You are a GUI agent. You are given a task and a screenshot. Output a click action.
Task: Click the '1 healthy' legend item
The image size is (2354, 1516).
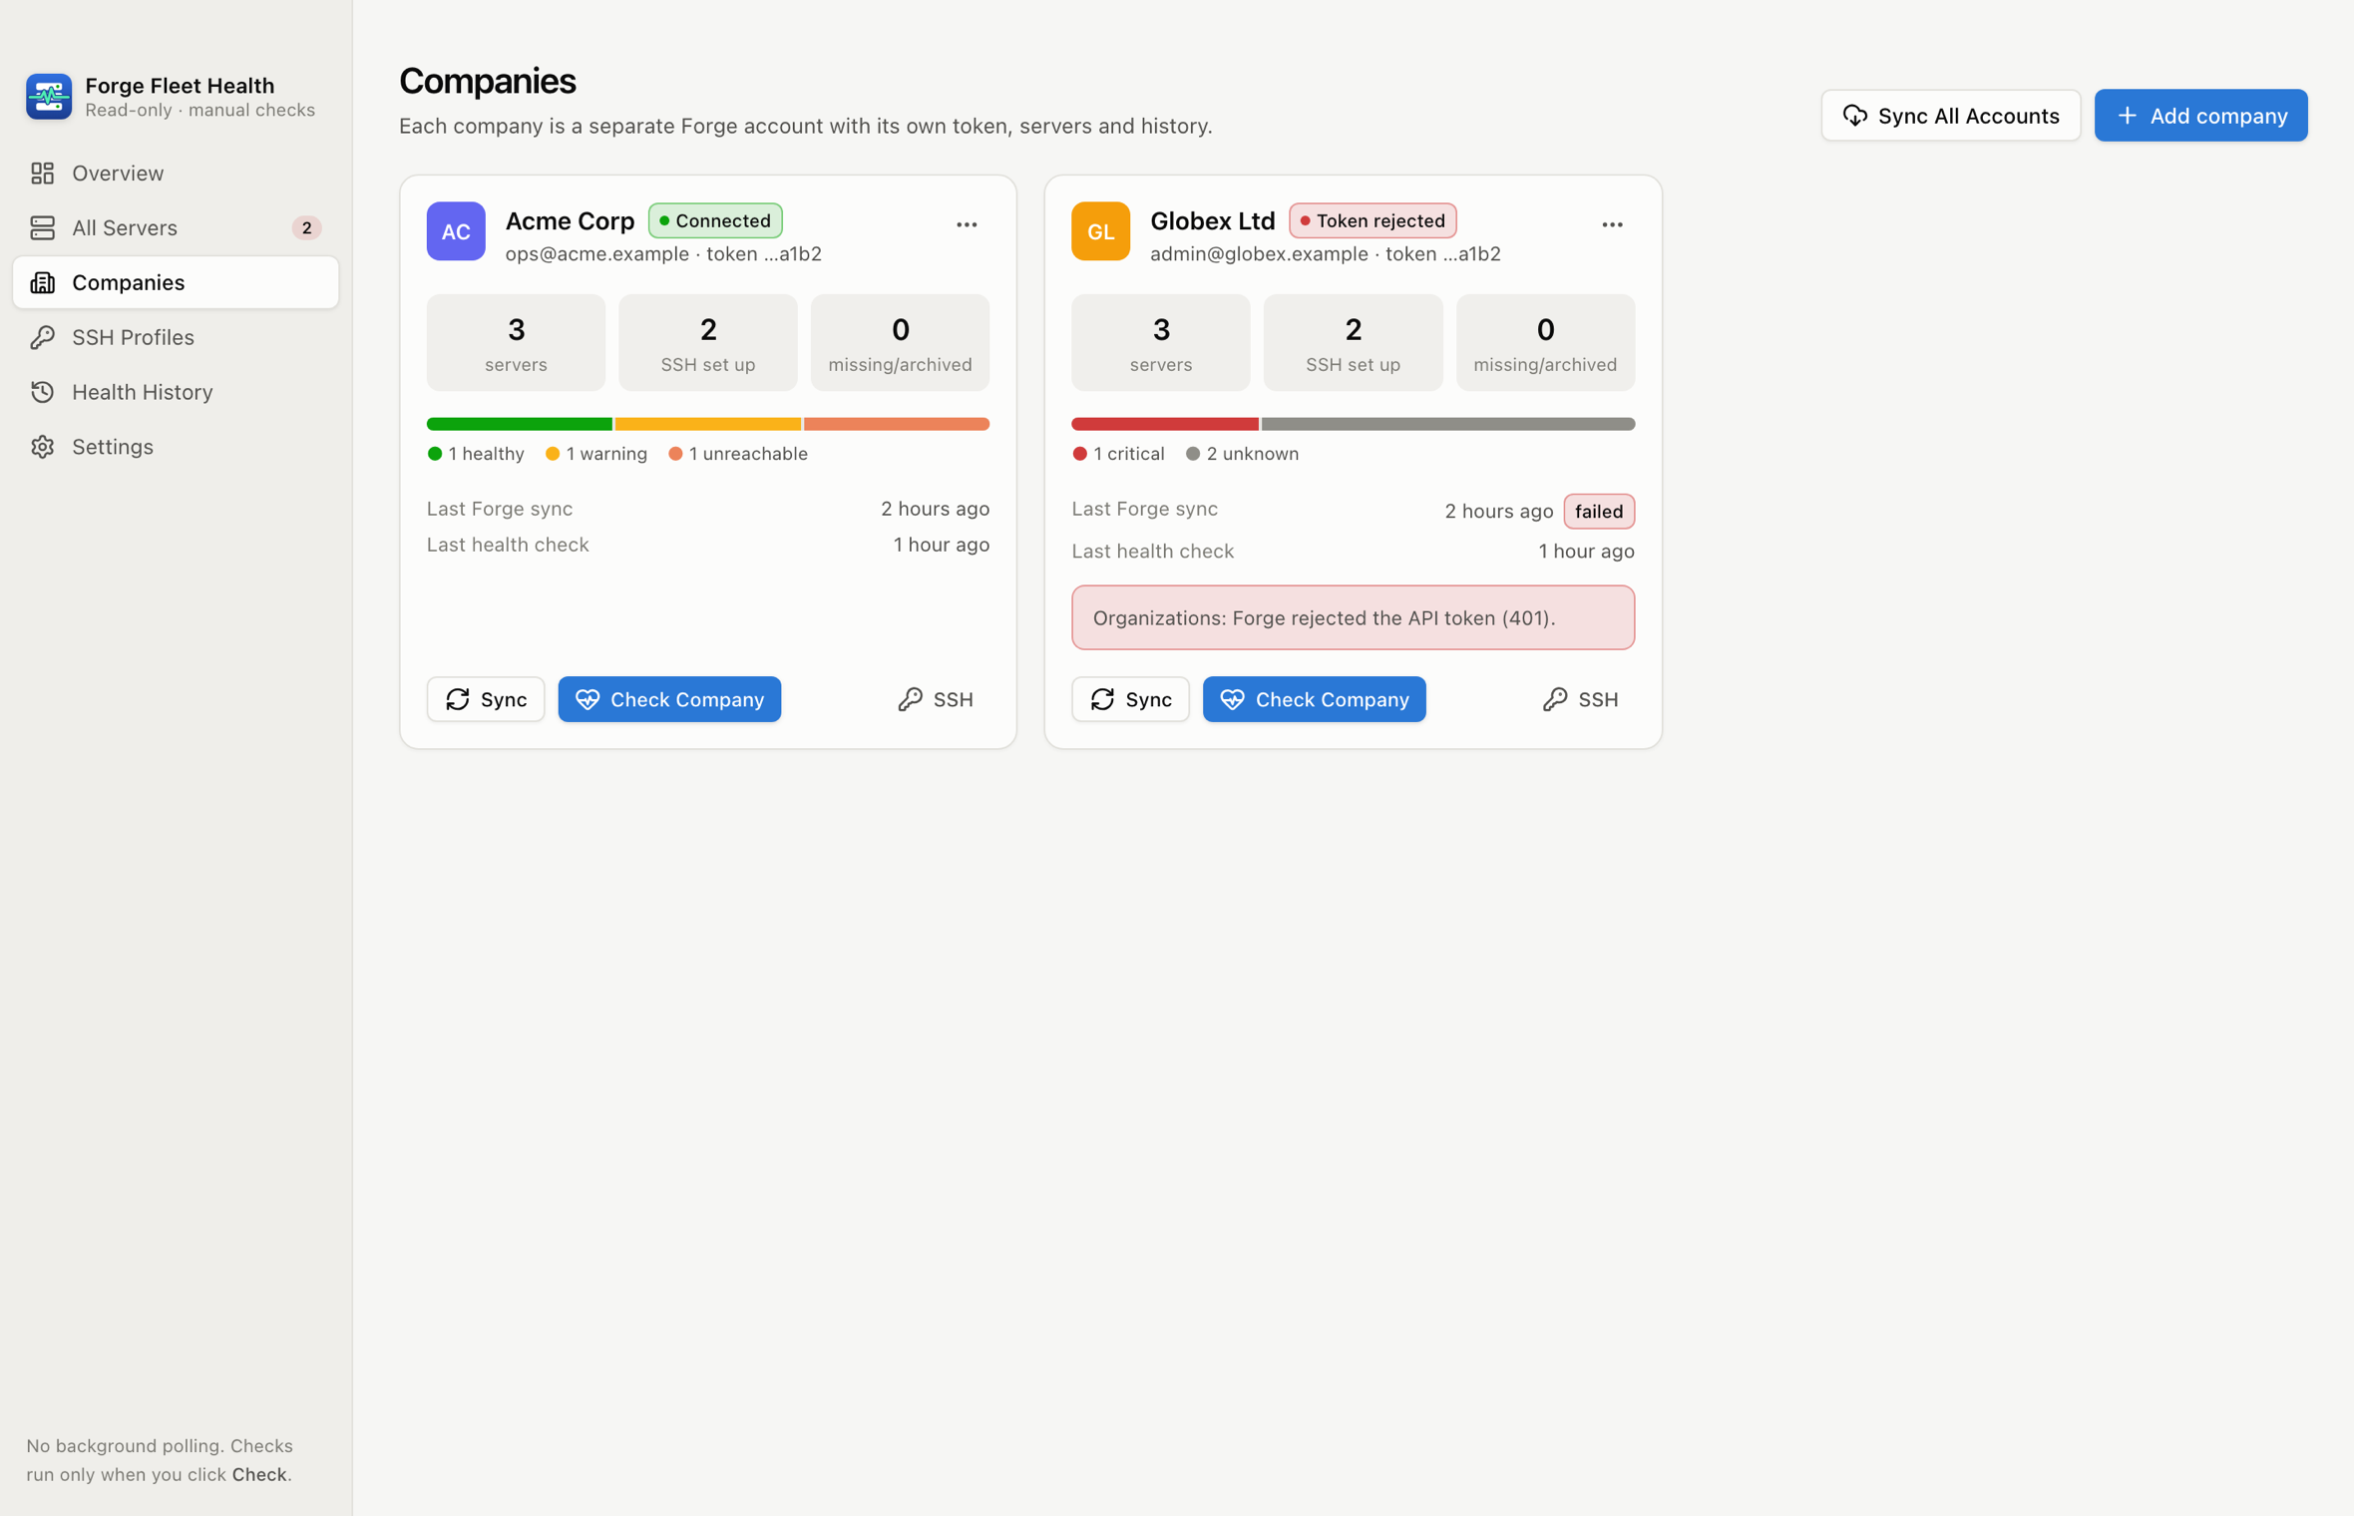click(x=476, y=454)
